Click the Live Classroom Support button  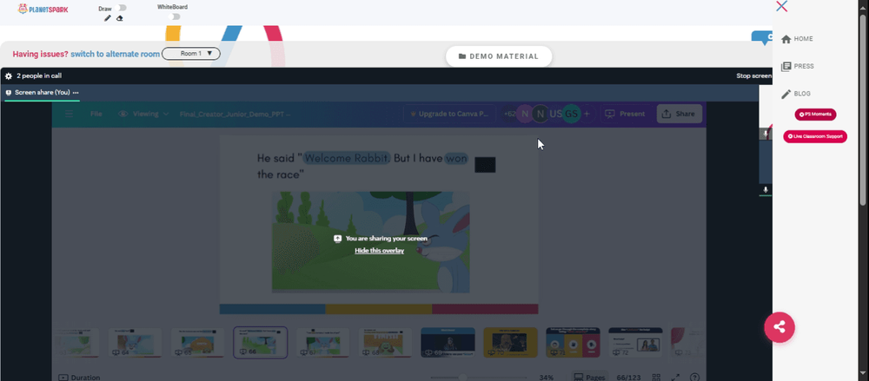(x=815, y=136)
